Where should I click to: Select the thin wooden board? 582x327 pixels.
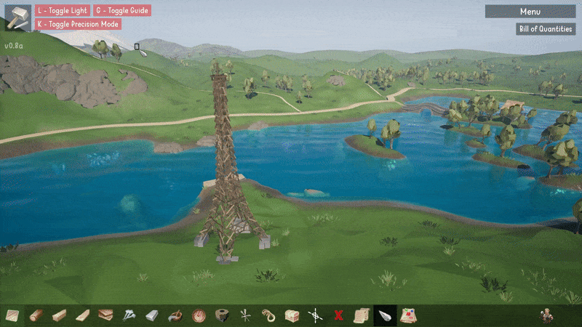point(82,315)
